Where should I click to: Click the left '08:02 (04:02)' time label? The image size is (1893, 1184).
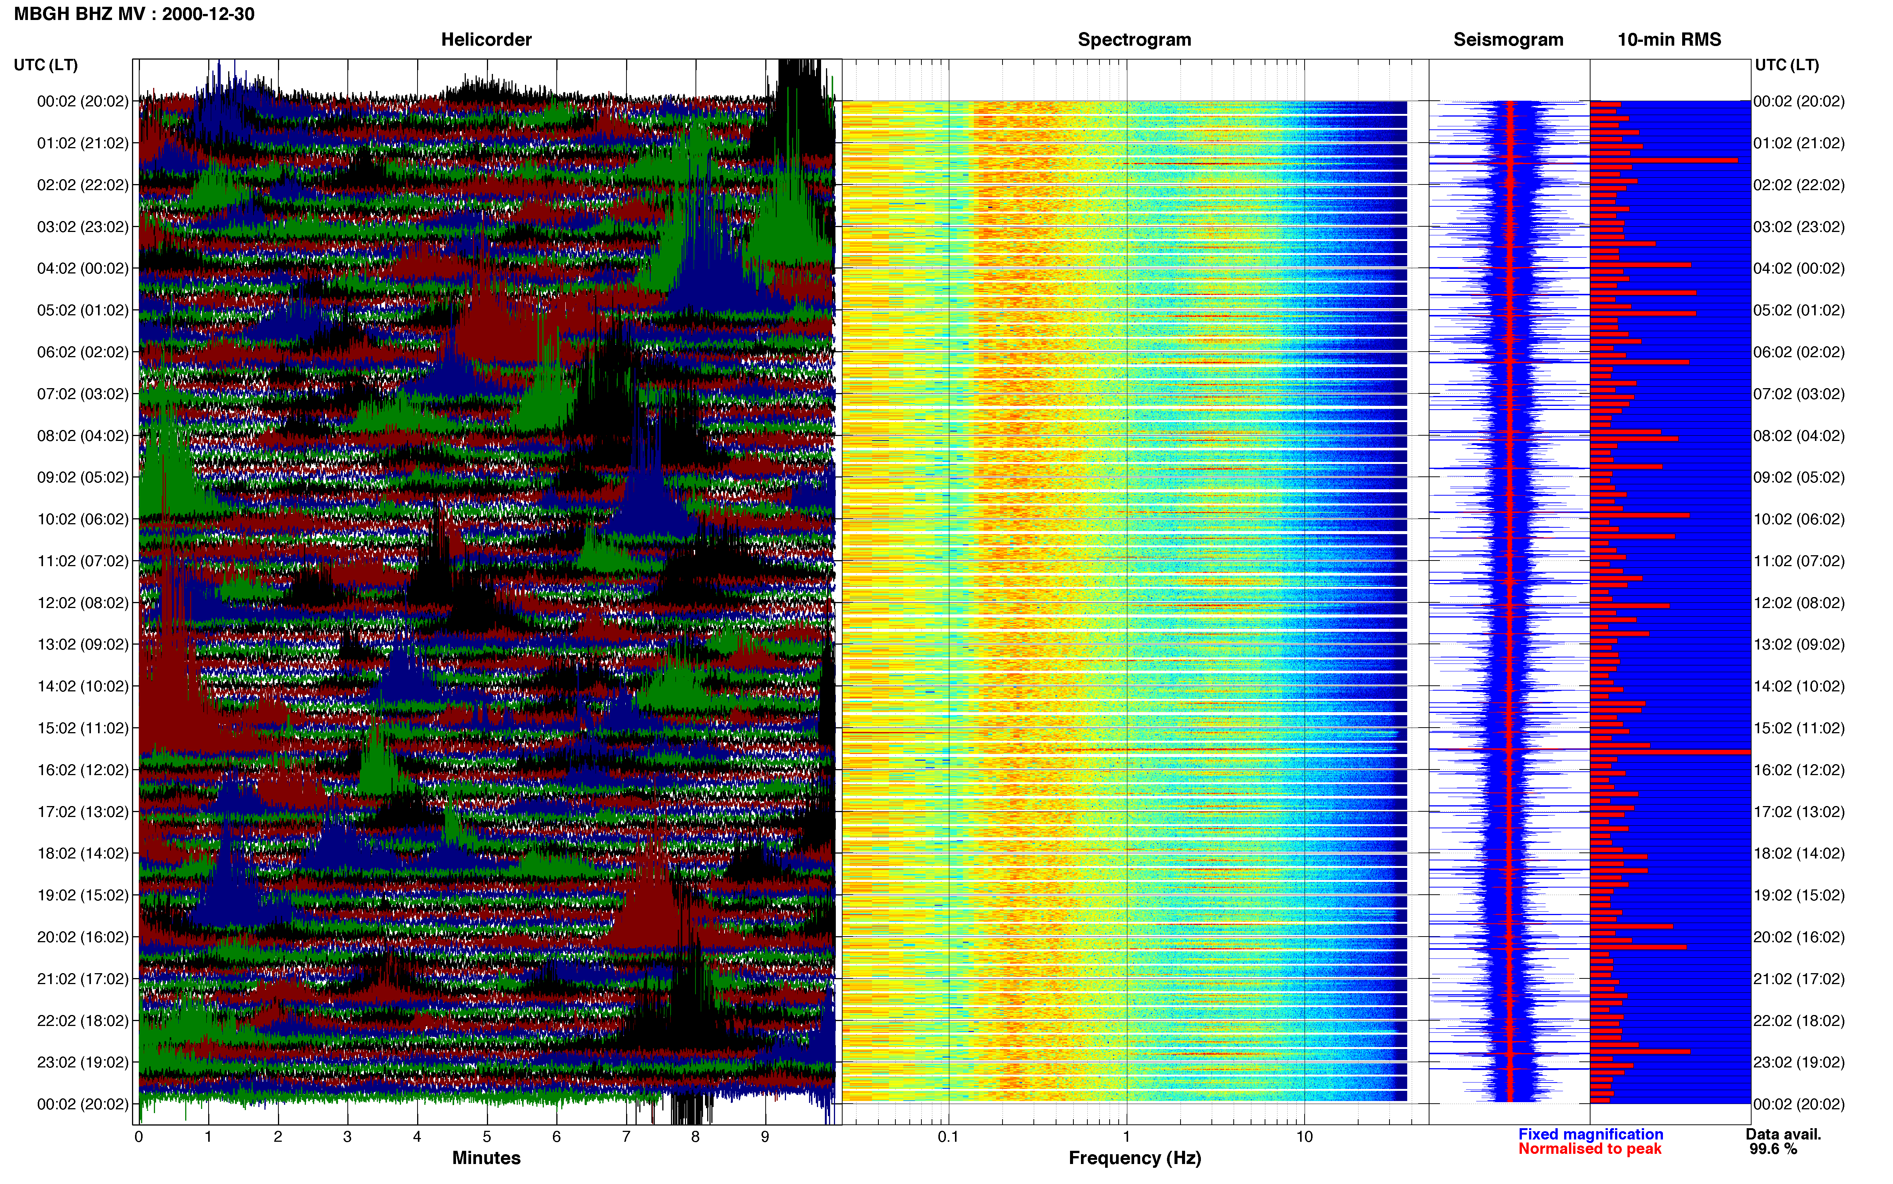[83, 435]
